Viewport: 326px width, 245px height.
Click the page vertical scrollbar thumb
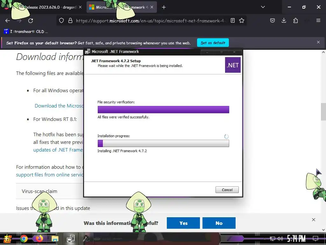pos(323,112)
